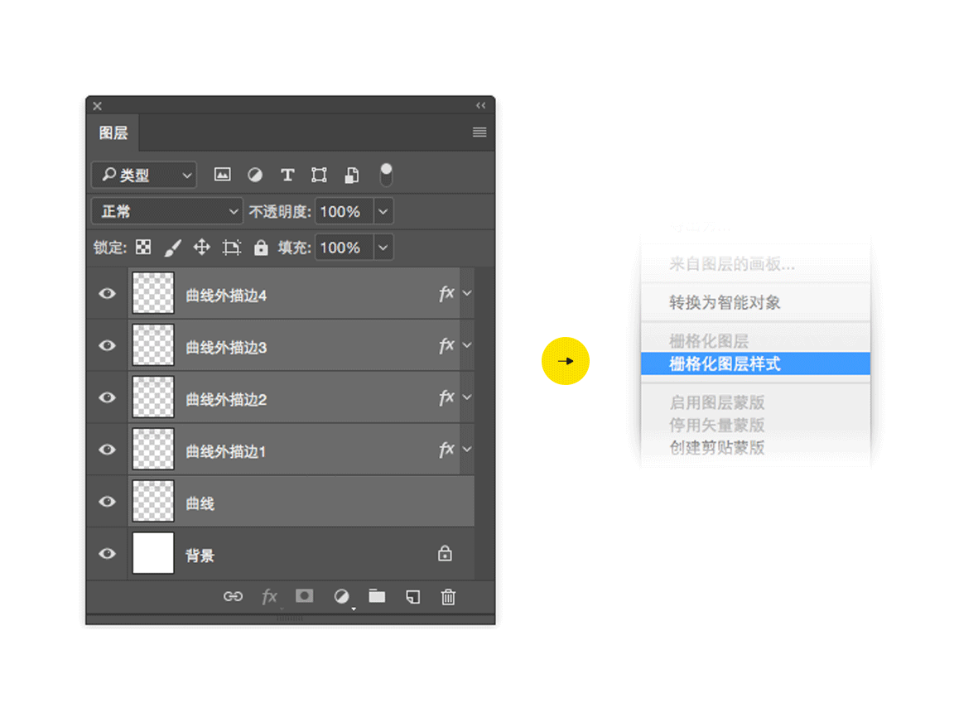Image resolution: width=954 pixels, height=722 pixels.
Task: Click the 不透明度 100% value field
Action: [x=344, y=211]
